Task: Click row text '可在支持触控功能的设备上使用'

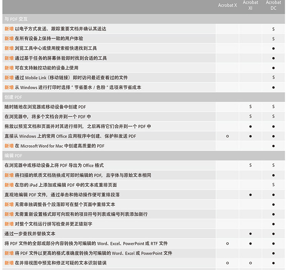Action: tap(47, 68)
